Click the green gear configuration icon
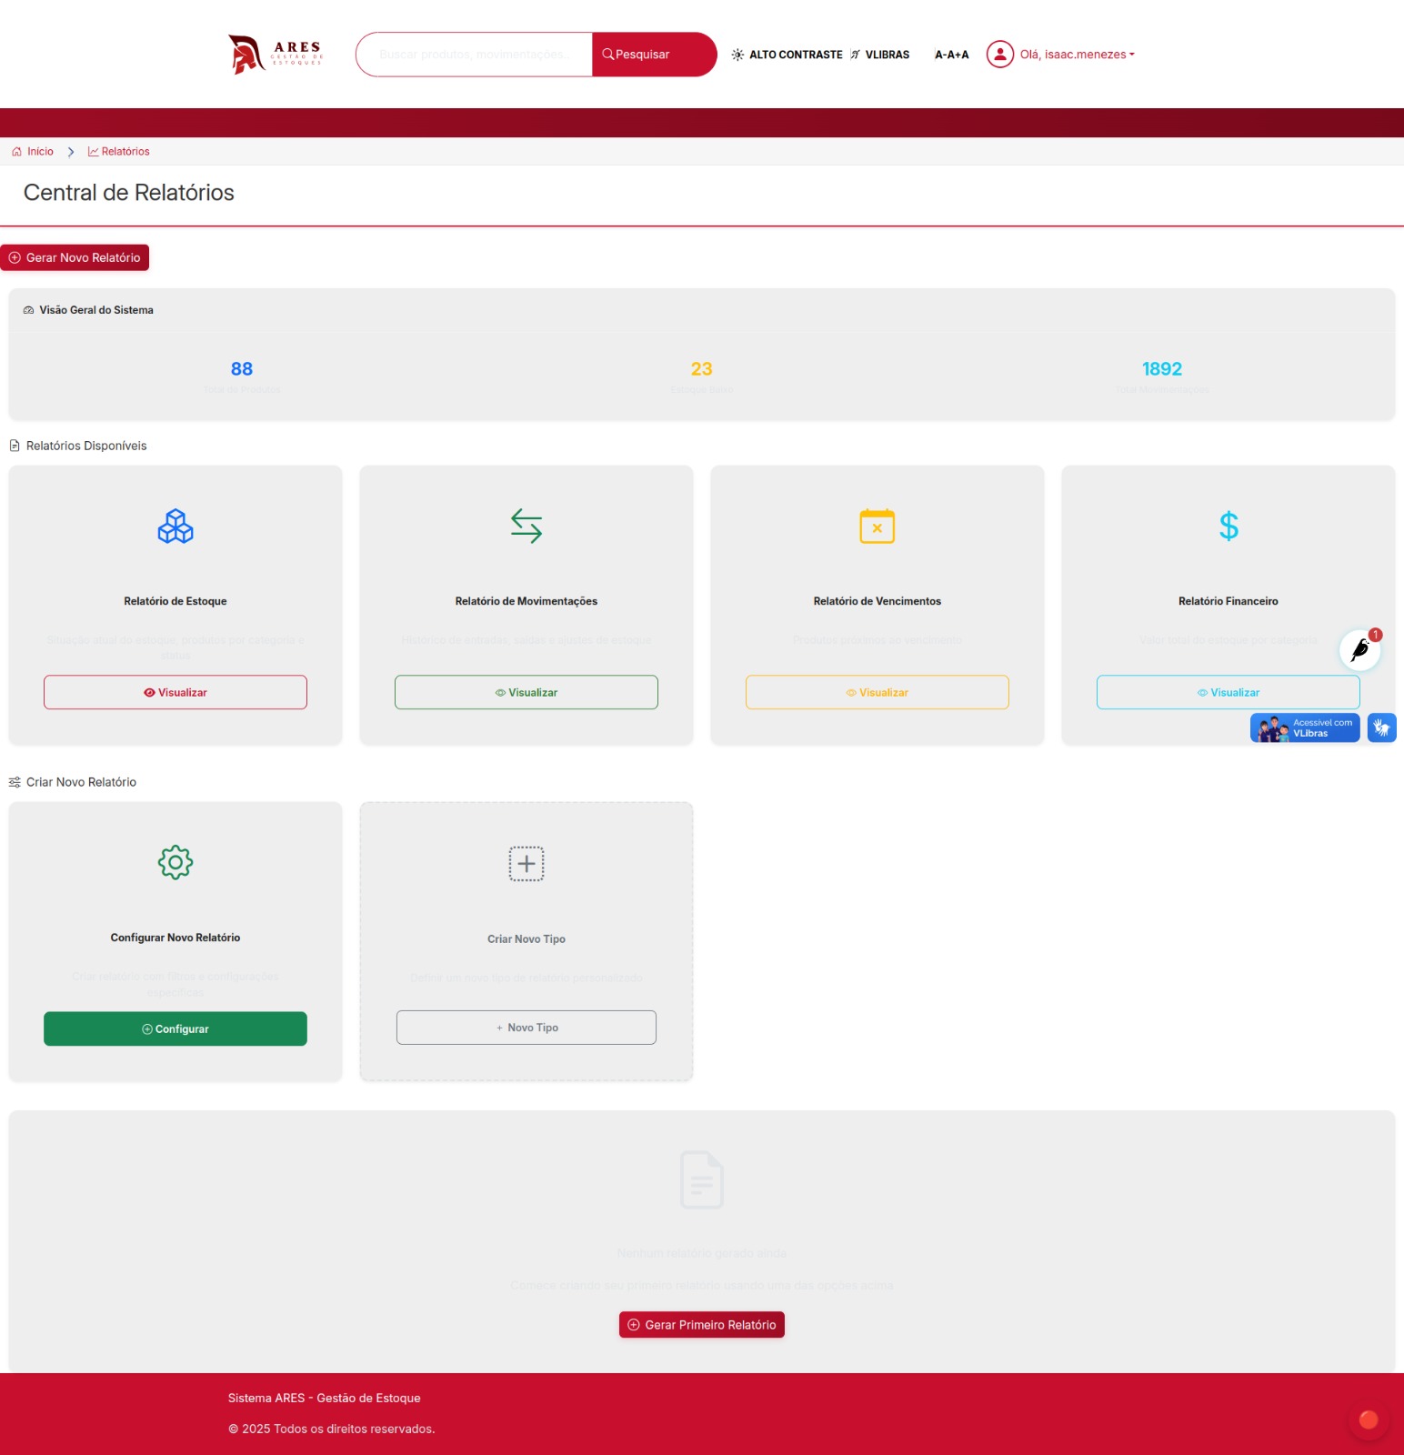This screenshot has width=1404, height=1455. pyautogui.click(x=175, y=862)
